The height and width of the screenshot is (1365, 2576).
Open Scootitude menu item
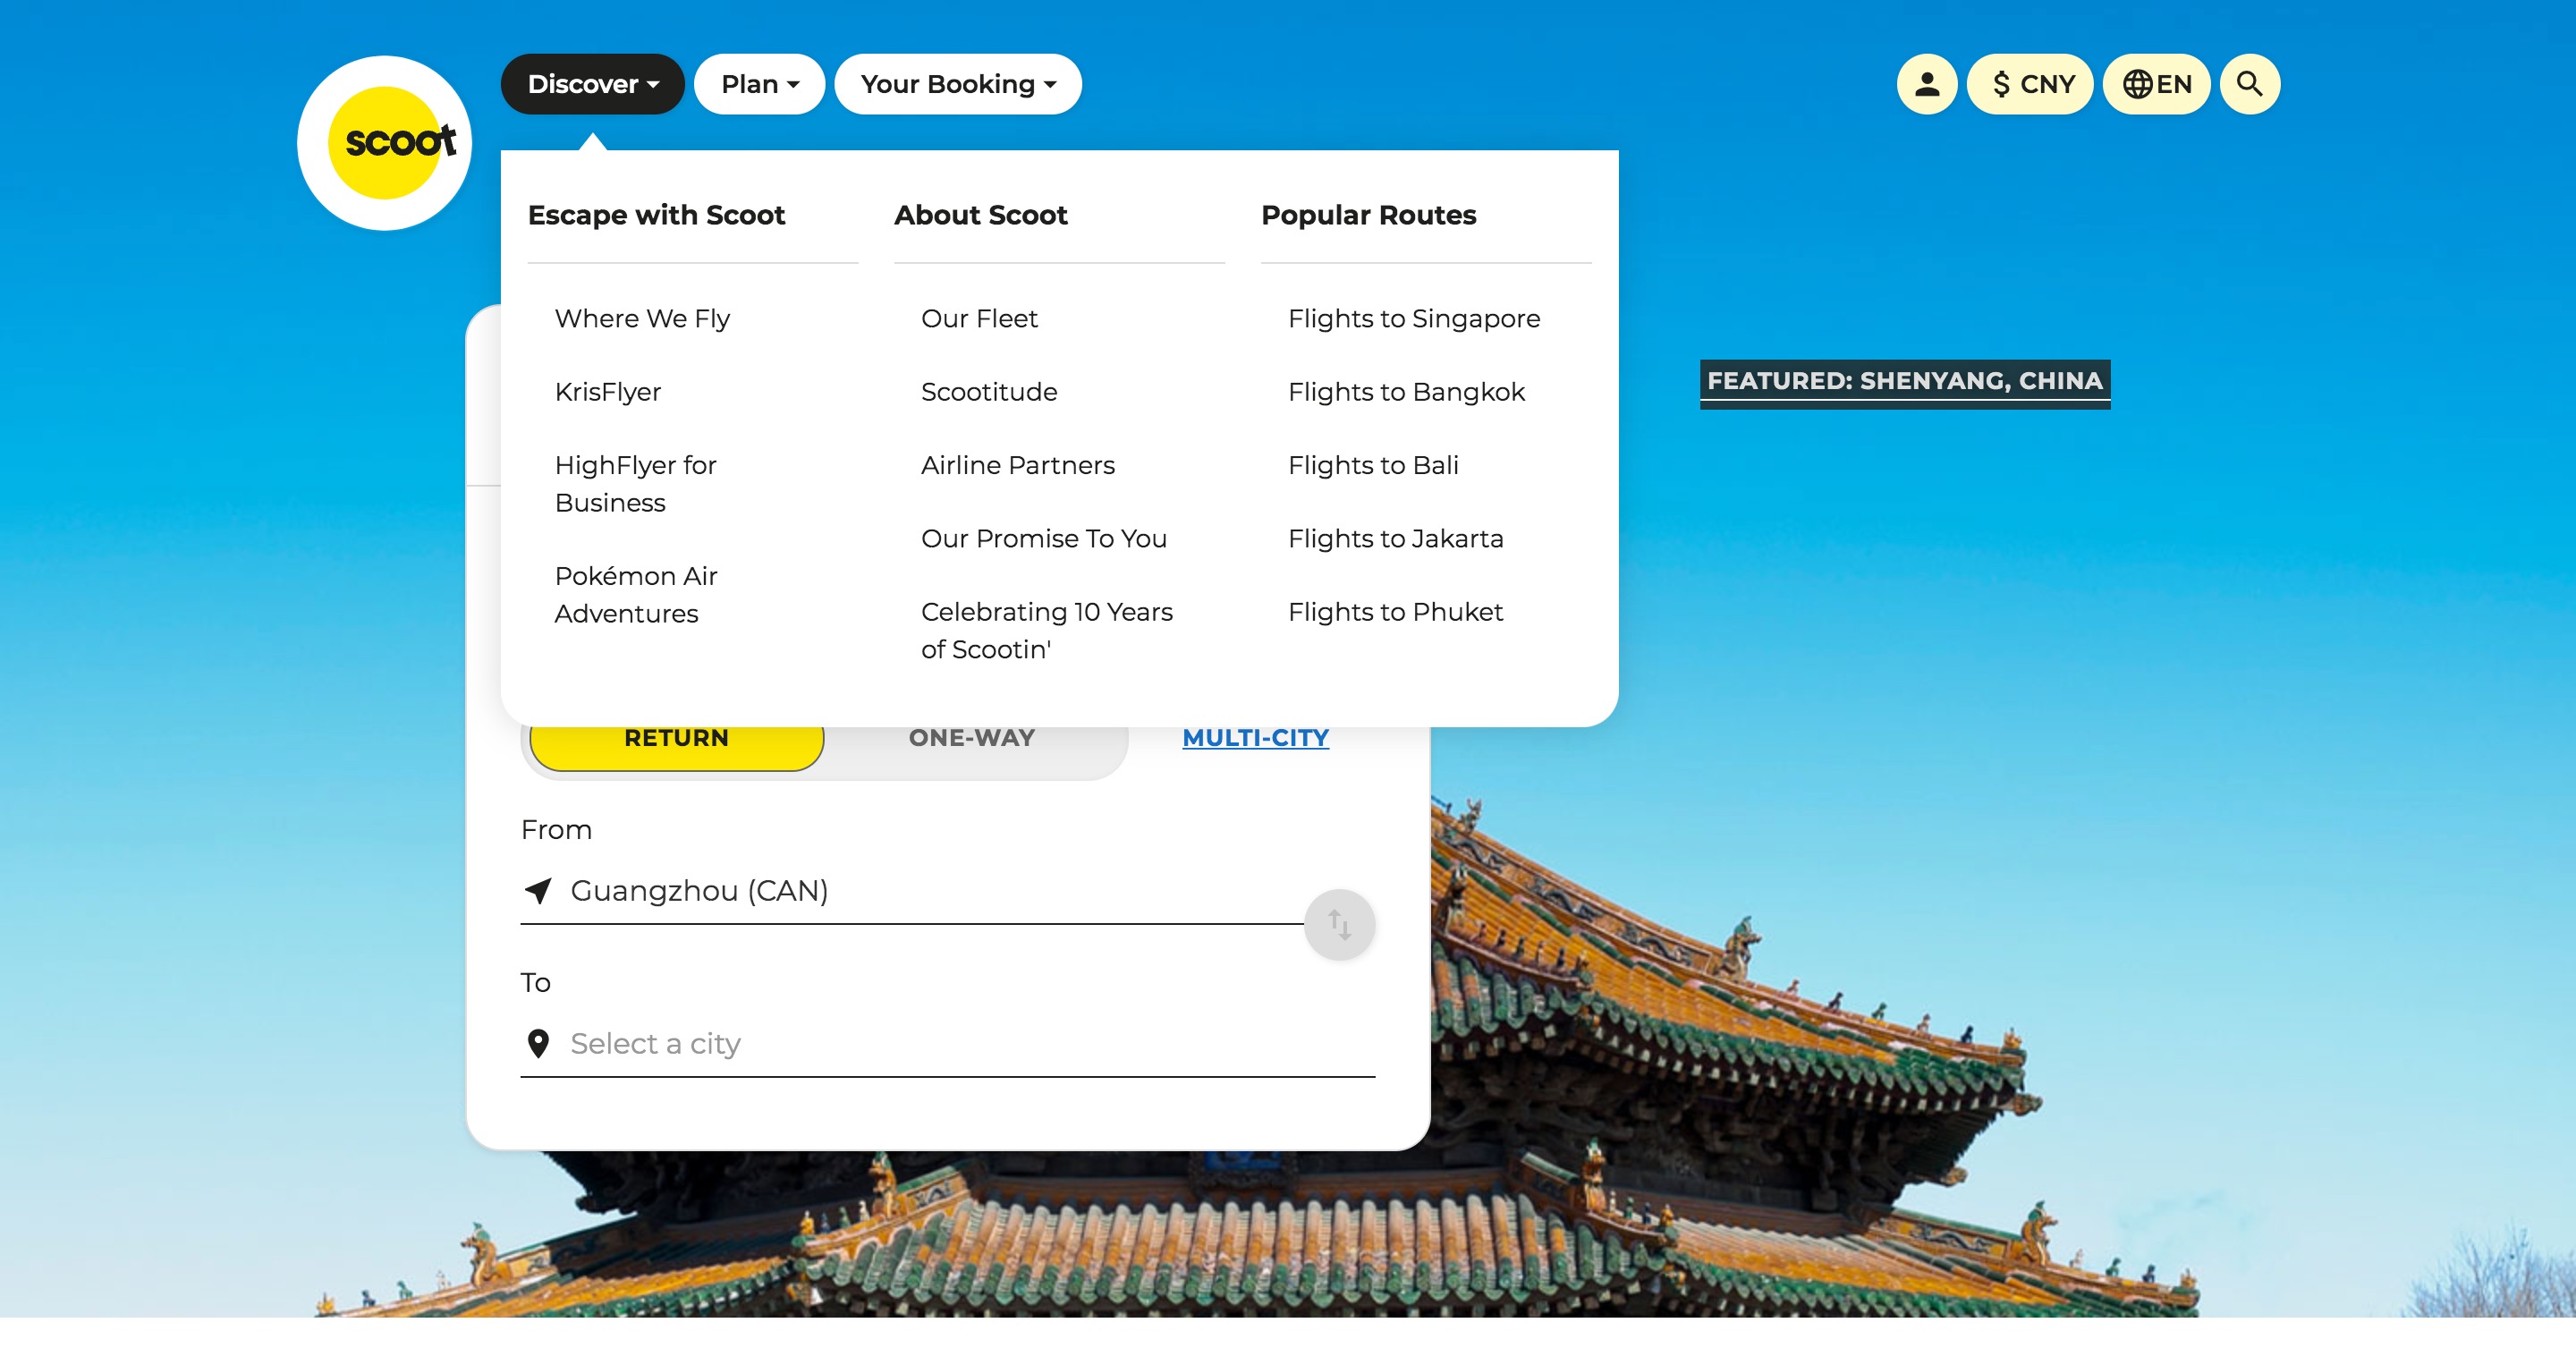click(x=989, y=392)
